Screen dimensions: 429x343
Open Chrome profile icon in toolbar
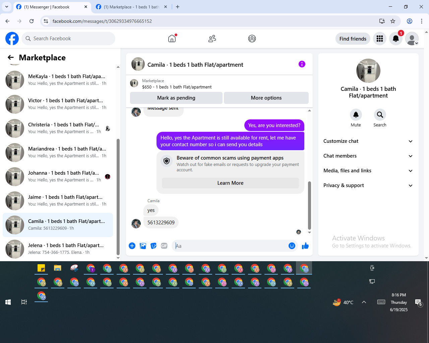point(410,21)
